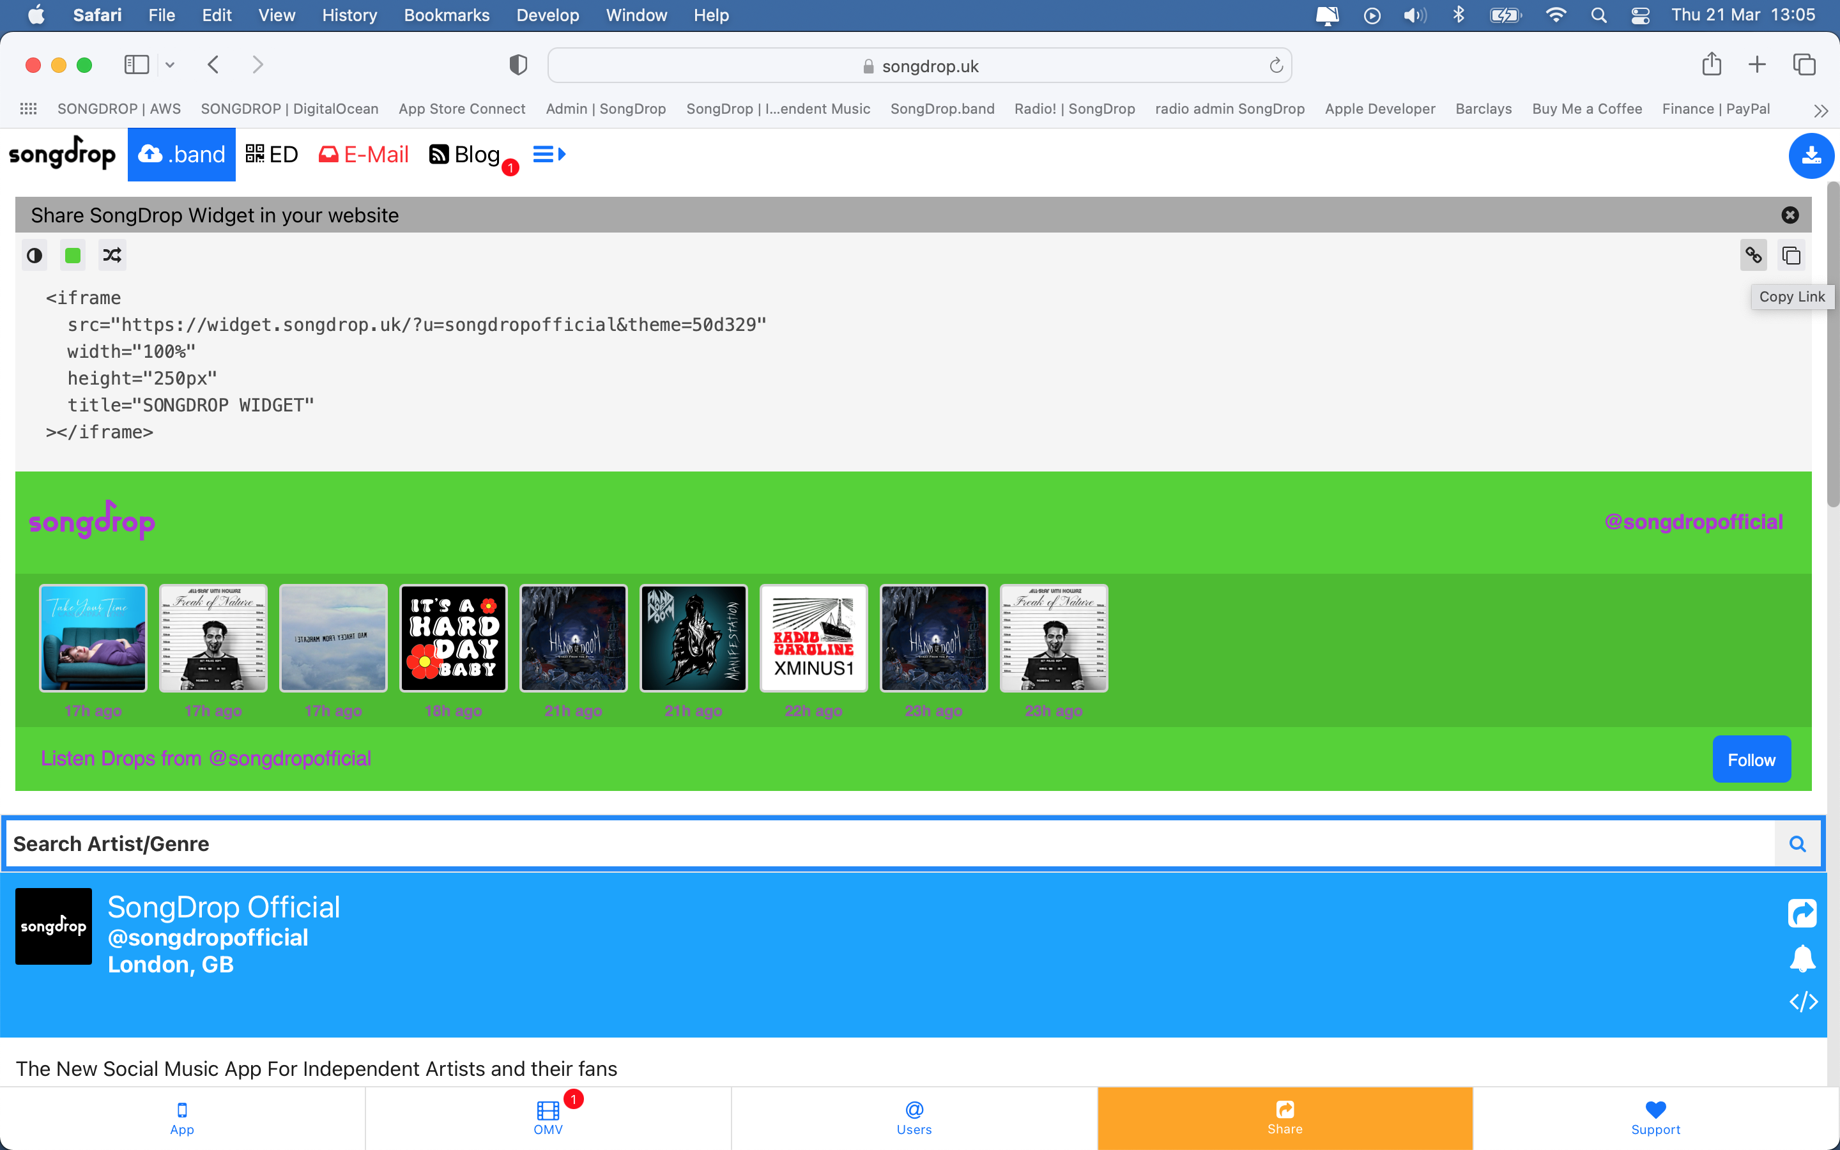Open the Apple menu
The height and width of the screenshot is (1150, 1840).
coord(36,15)
